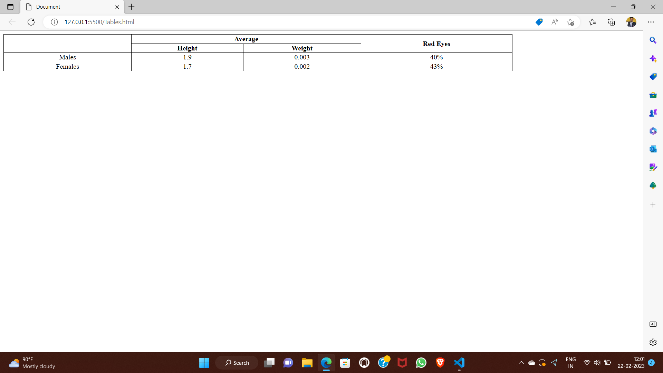Click the Height column header
Image resolution: width=663 pixels, height=373 pixels.
tap(187, 48)
